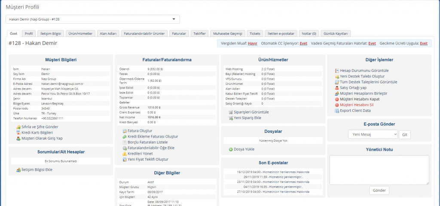The width and height of the screenshot is (440, 206).
Task: Click the Dosya Yükle link
Action: [244, 149]
